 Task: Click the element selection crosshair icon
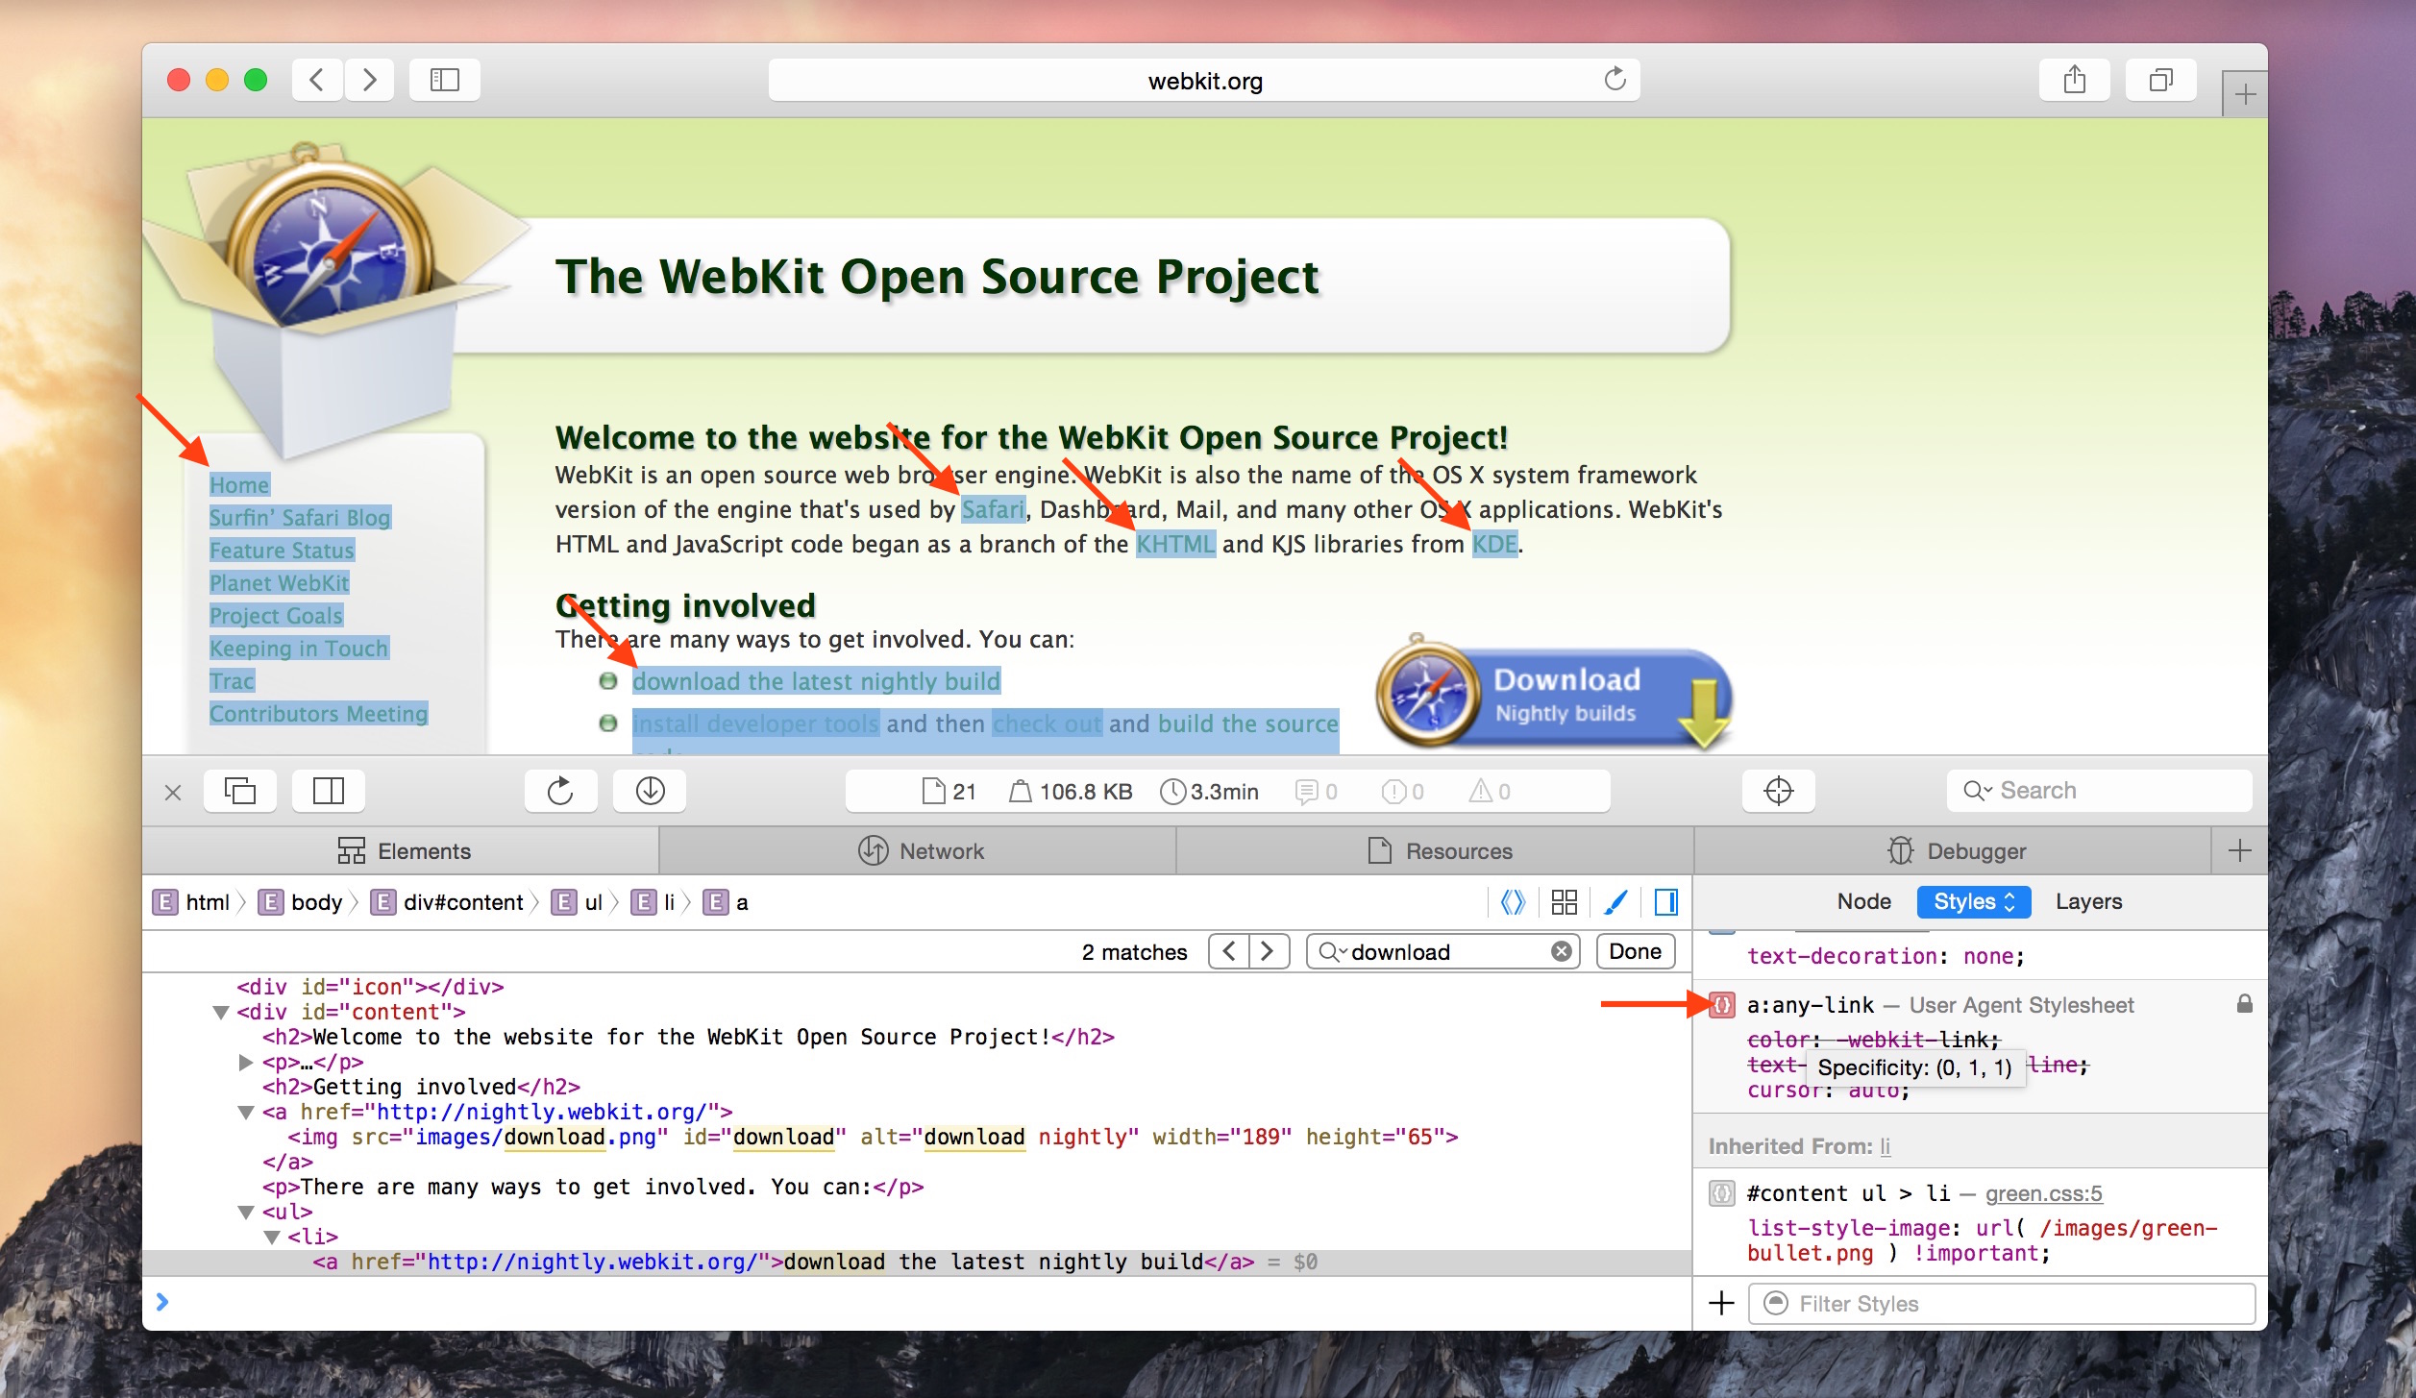point(1778,791)
